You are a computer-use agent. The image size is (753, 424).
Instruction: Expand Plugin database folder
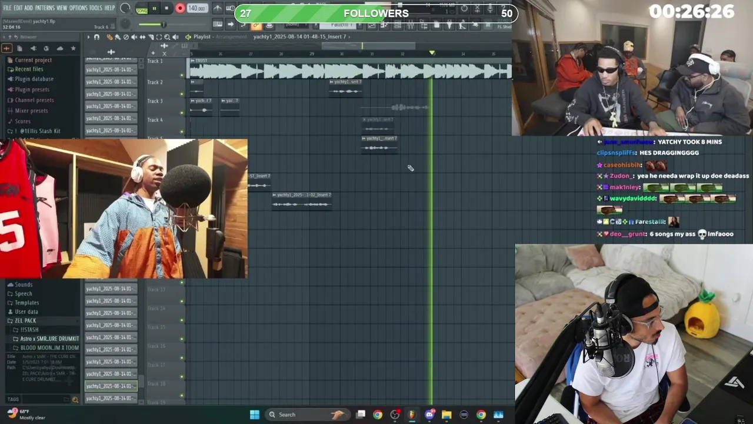[34, 79]
